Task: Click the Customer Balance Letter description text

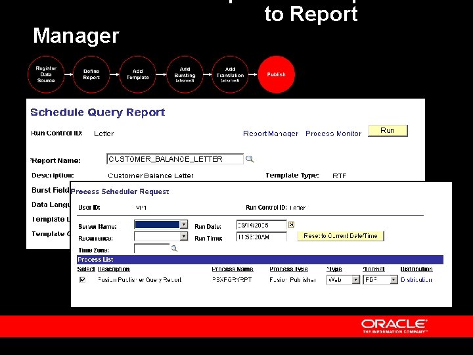Action: (x=150, y=176)
